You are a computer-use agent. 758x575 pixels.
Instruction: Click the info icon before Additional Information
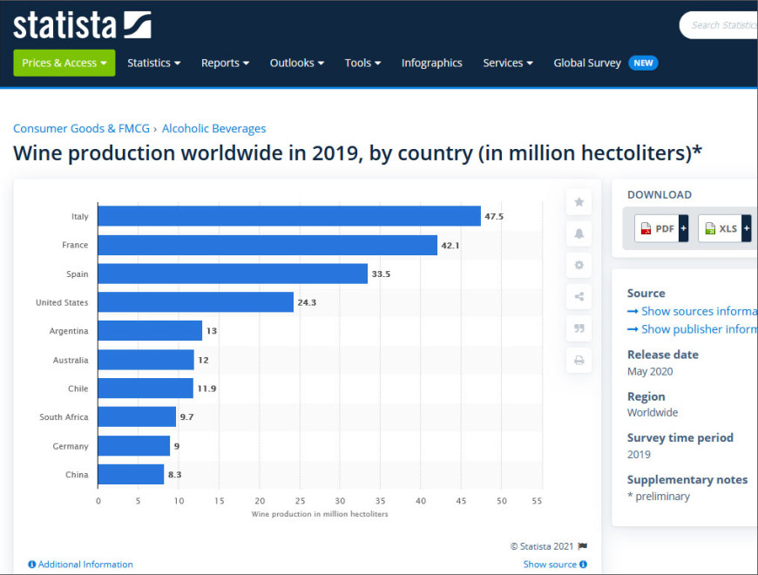point(32,565)
